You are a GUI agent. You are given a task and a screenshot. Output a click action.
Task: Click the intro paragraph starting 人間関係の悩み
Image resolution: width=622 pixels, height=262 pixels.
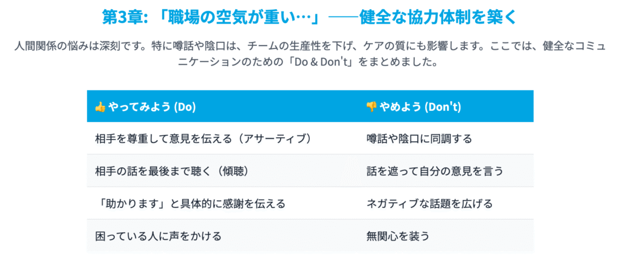[x=310, y=54]
